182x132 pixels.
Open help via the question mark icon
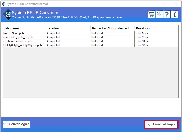point(167,14)
